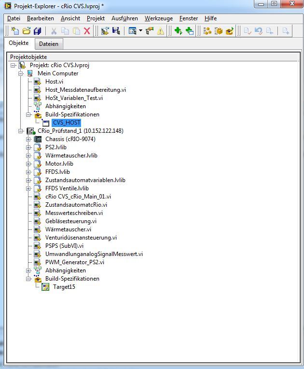This screenshot has height=369, width=304.
Task: Open the Bearbeiten menu
Action: 41,18
